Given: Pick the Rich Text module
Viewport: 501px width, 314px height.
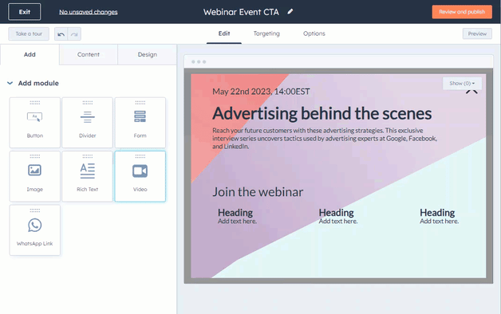Looking at the screenshot, I should pyautogui.click(x=87, y=176).
